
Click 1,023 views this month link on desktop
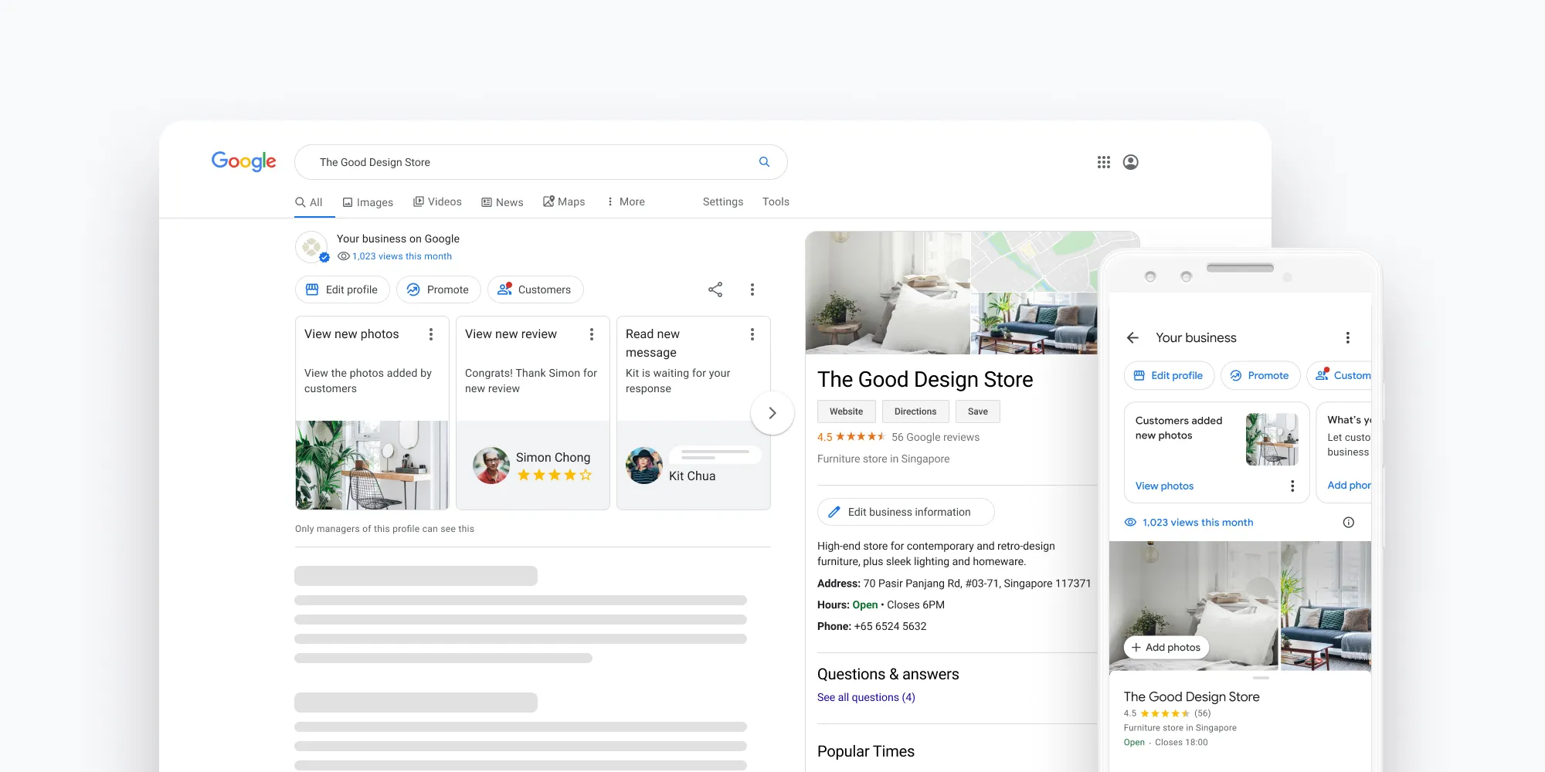402,256
